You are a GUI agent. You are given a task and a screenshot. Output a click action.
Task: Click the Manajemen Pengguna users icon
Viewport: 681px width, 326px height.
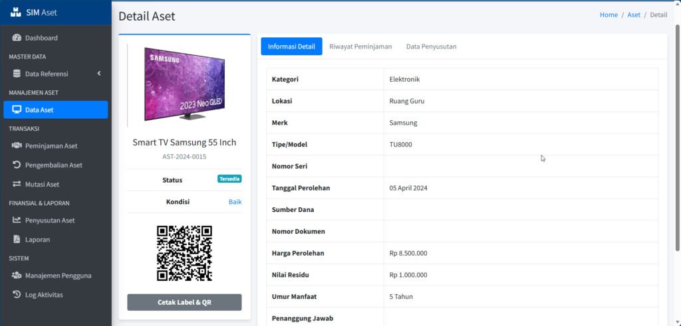pyautogui.click(x=17, y=276)
